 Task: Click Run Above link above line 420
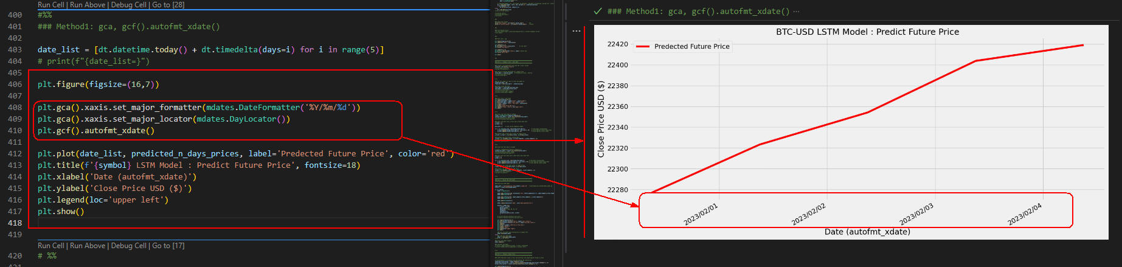(x=88, y=246)
